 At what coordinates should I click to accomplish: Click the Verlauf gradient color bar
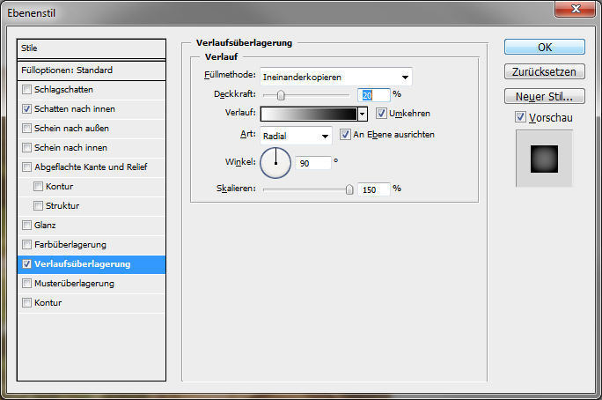tap(308, 114)
